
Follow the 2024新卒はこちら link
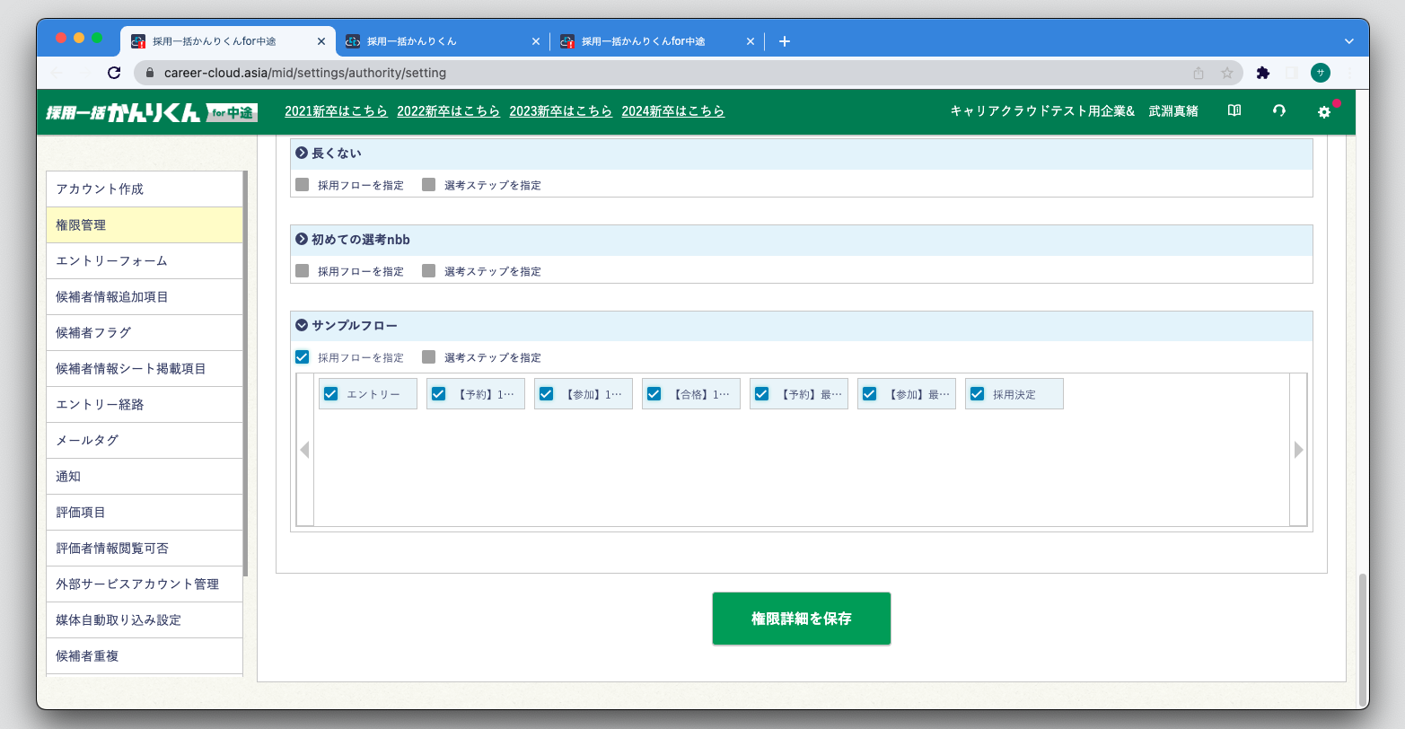pos(673,111)
